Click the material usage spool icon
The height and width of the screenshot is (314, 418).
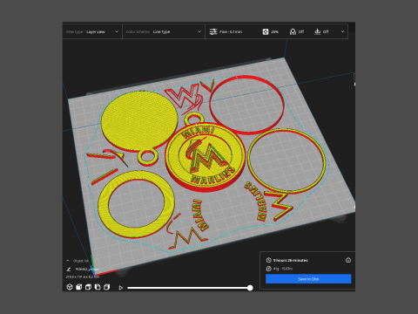tap(269, 269)
